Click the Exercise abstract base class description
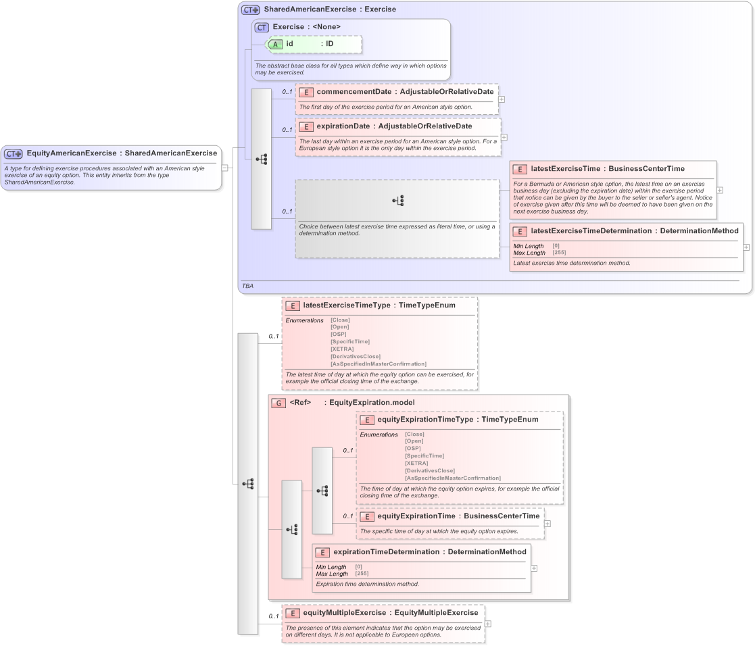The image size is (755, 646). pyautogui.click(x=351, y=69)
